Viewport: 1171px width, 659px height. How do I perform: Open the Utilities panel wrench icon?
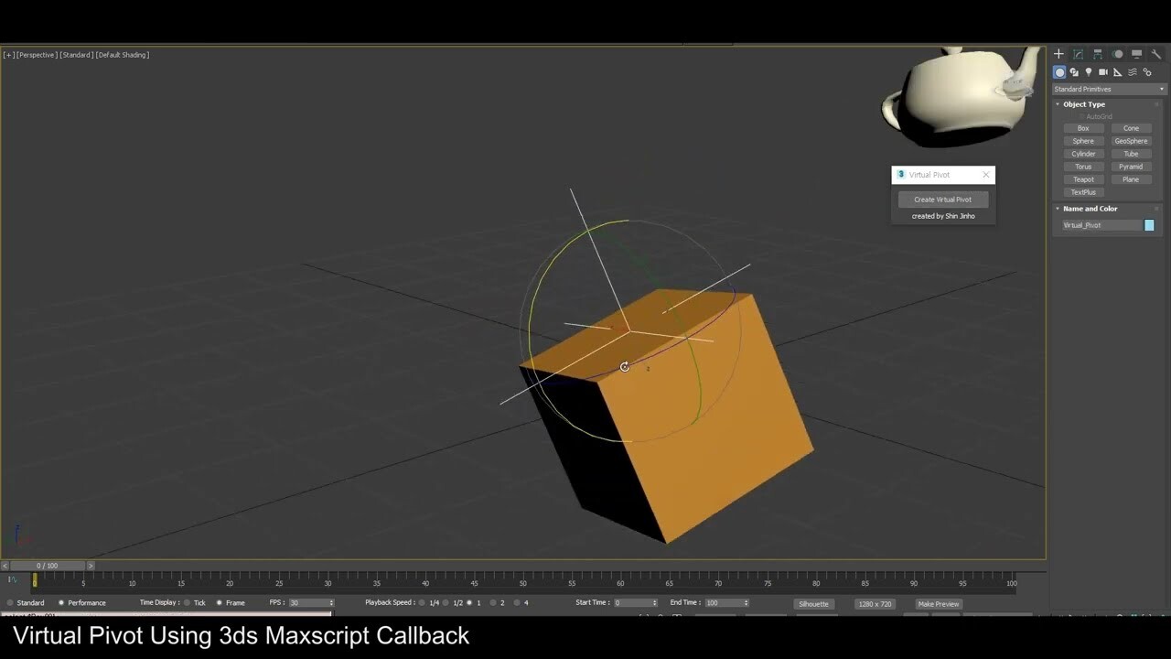click(1156, 54)
